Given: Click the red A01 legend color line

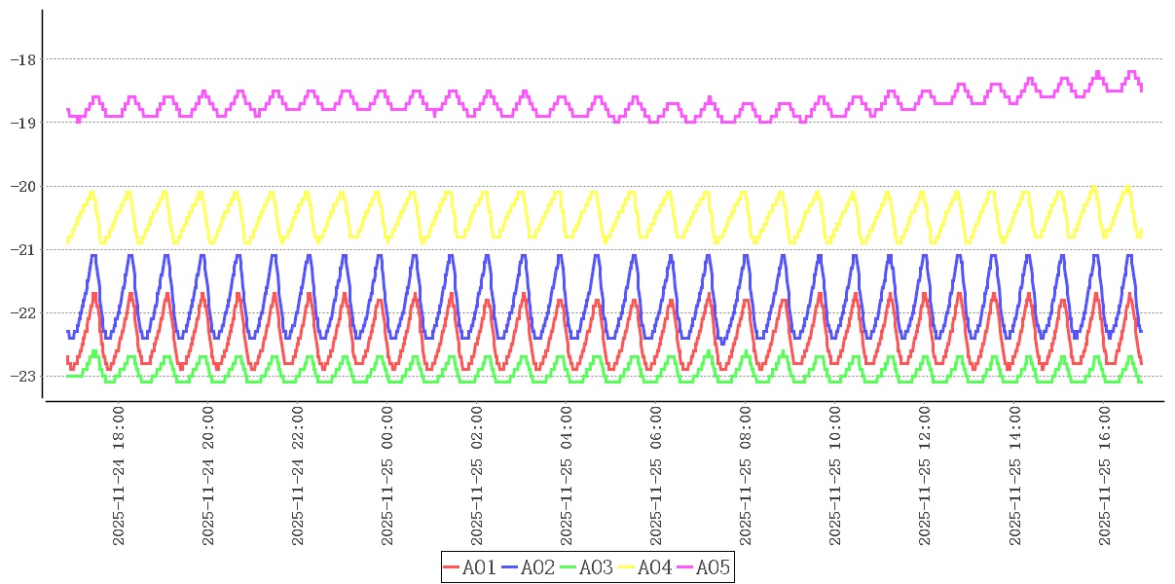Looking at the screenshot, I should point(452,567).
